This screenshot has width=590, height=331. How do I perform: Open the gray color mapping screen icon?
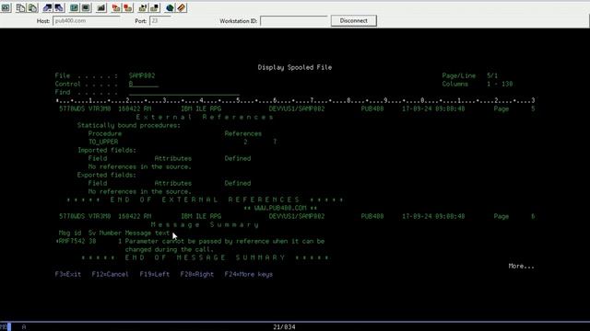click(x=86, y=7)
